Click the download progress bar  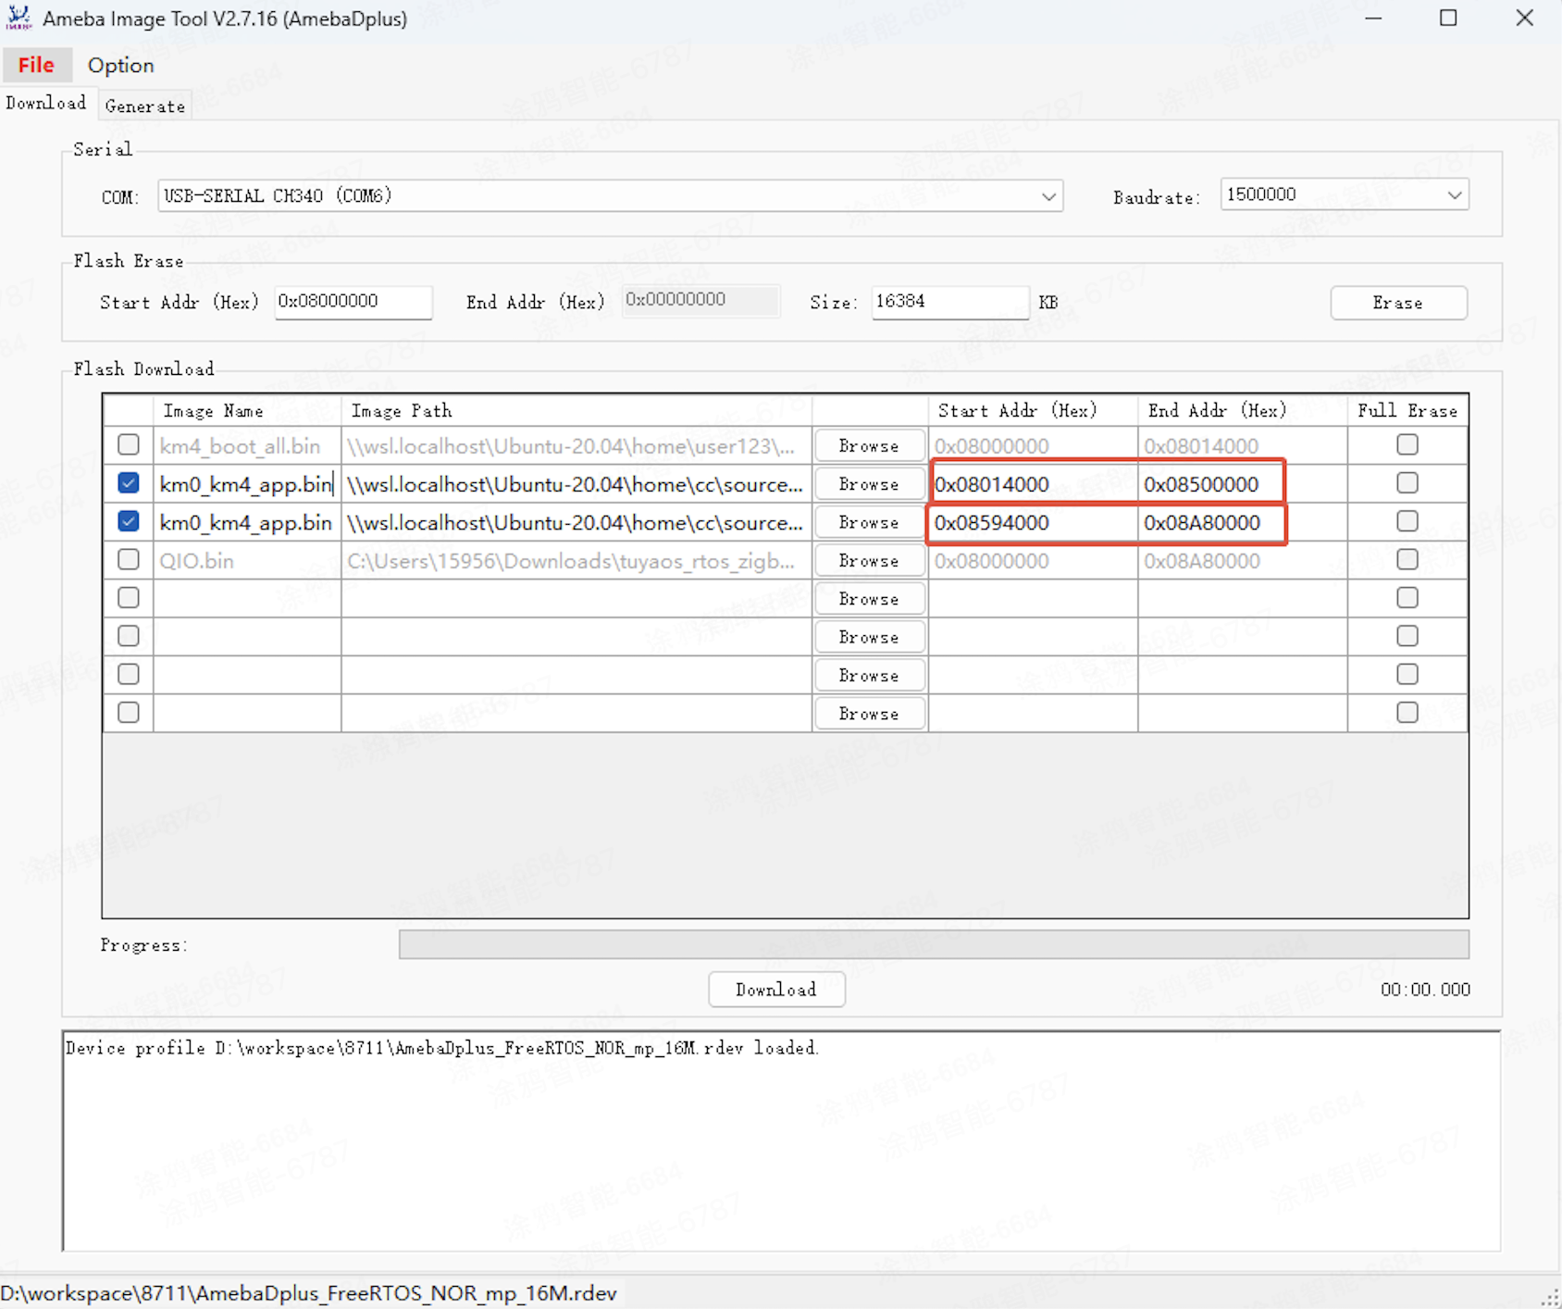coord(933,944)
